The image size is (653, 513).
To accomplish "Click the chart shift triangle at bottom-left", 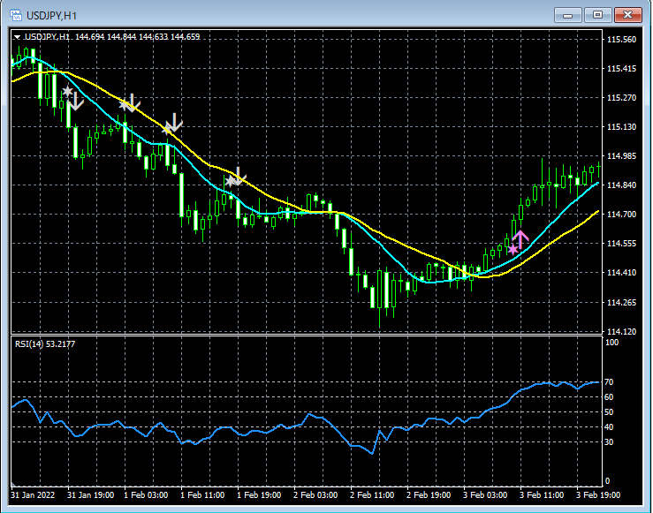I will pos(13,484).
